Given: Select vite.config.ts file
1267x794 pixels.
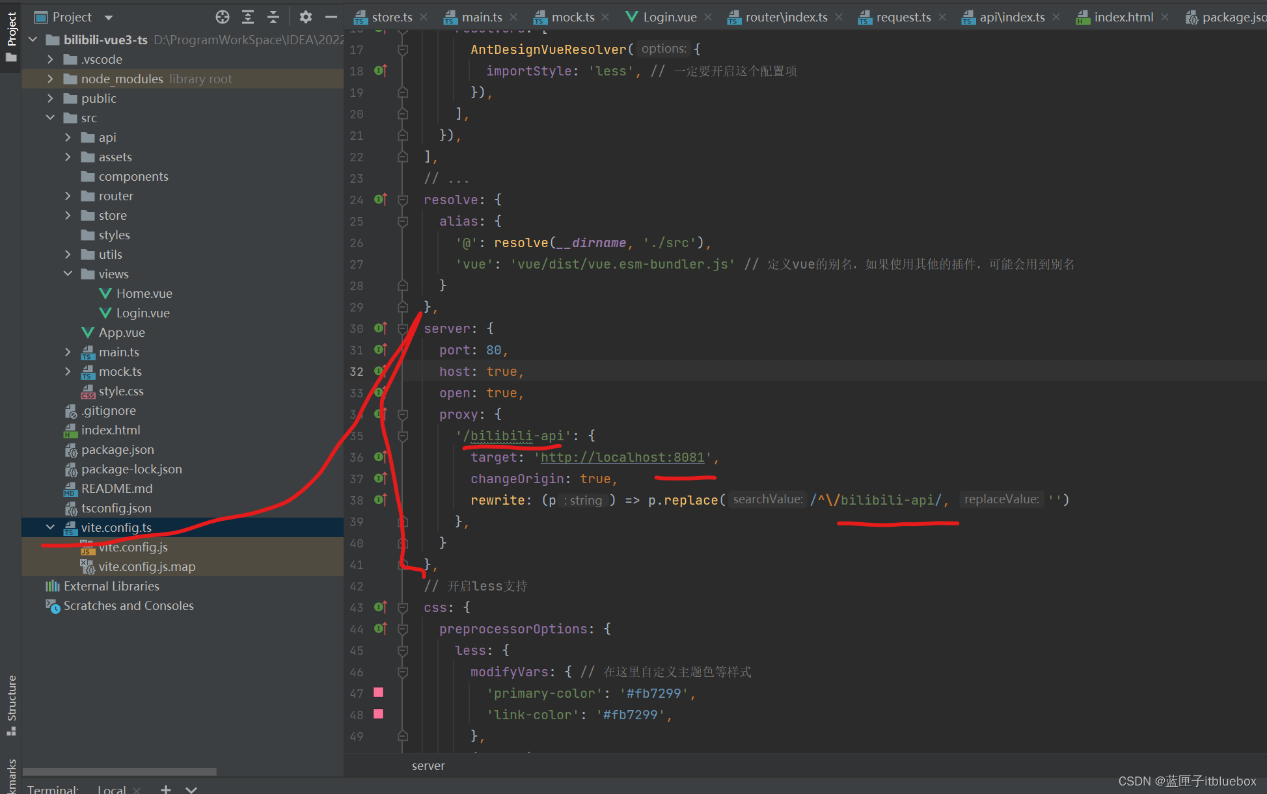Looking at the screenshot, I should point(117,527).
